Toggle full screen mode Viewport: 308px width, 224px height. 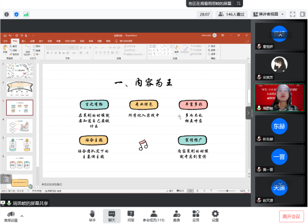pyautogui.click(x=292, y=14)
